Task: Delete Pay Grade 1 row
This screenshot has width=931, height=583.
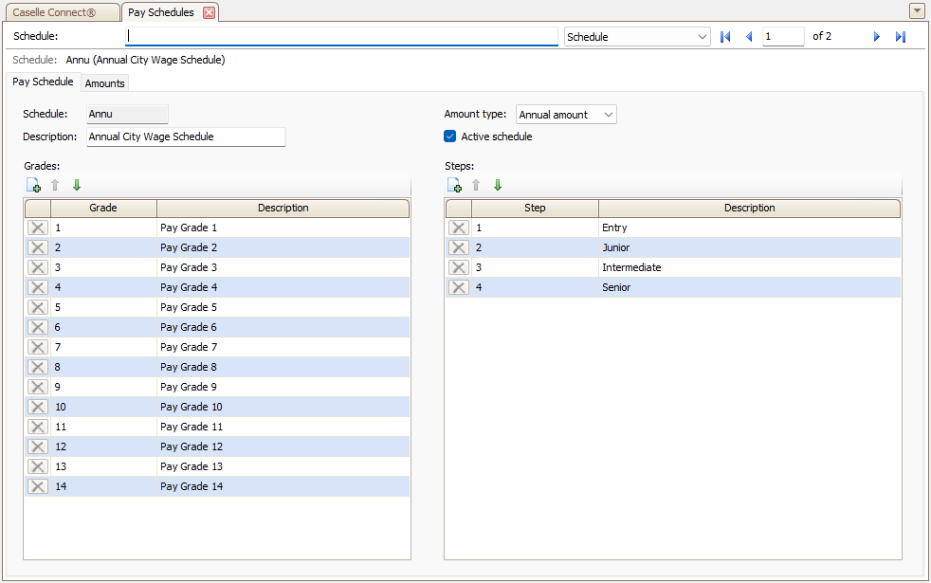Action: (37, 228)
